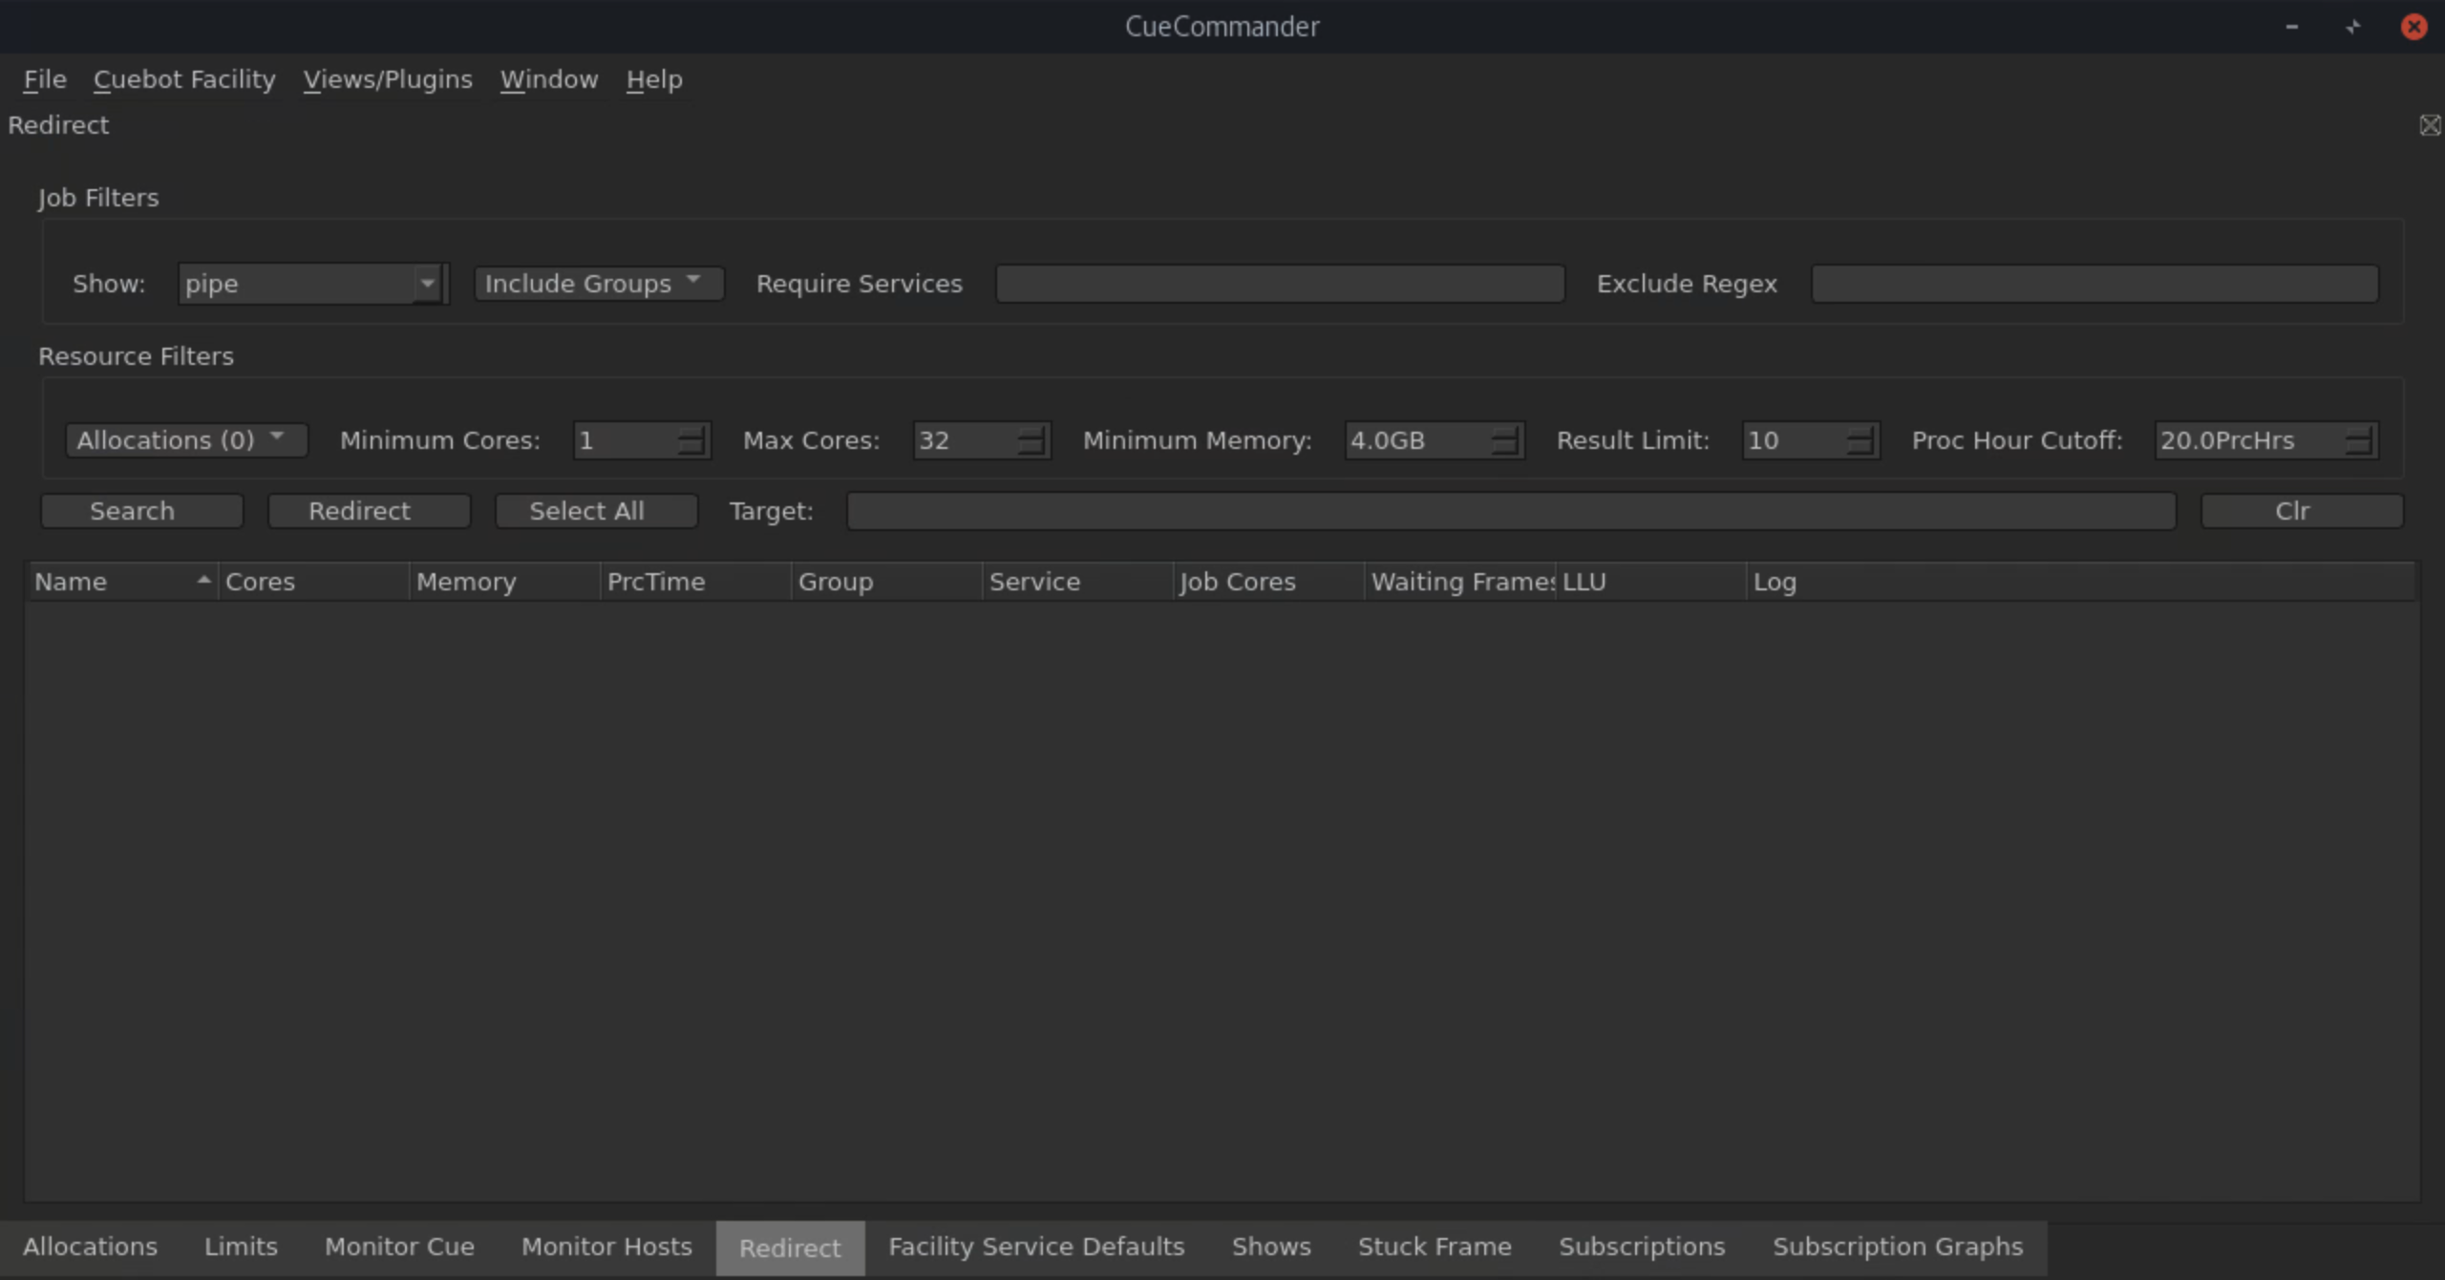This screenshot has width=2445, height=1280.
Task: Select the Redirect tab
Action: [x=790, y=1248]
